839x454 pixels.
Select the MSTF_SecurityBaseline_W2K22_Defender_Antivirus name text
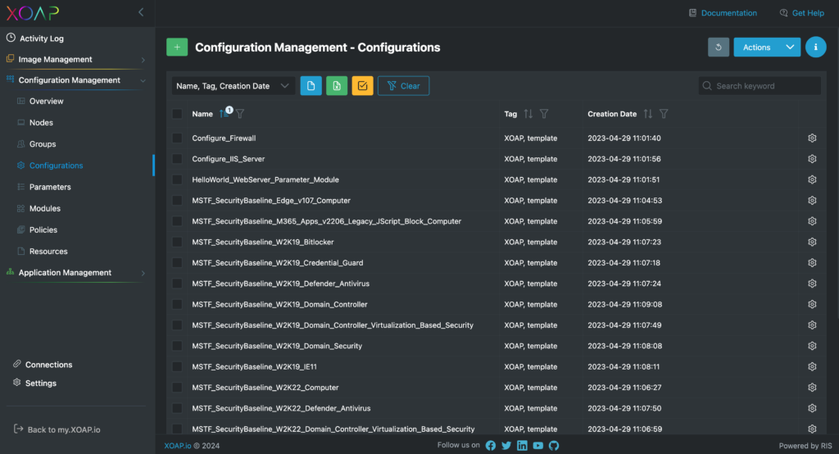282,408
